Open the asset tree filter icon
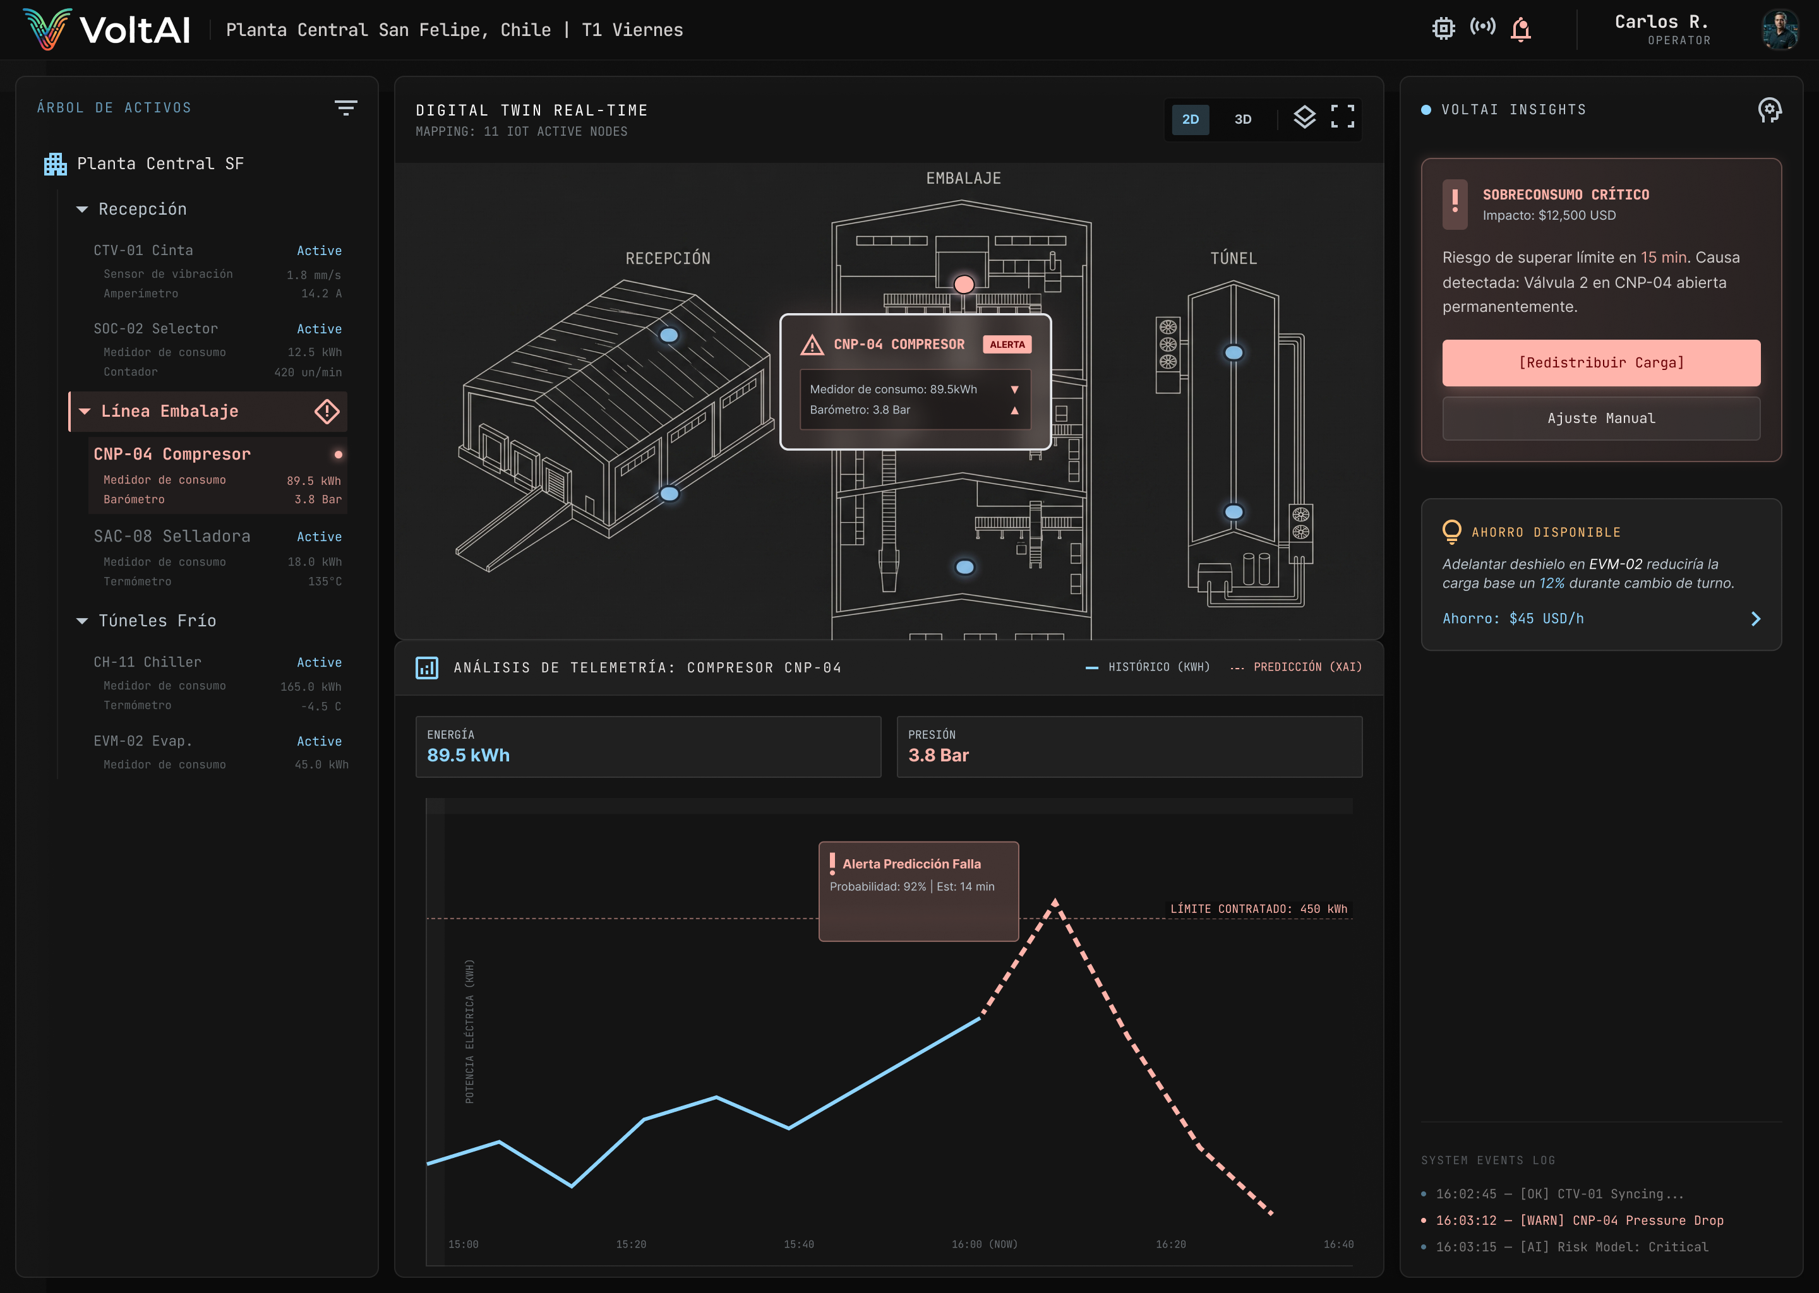The image size is (1819, 1293). tap(345, 107)
